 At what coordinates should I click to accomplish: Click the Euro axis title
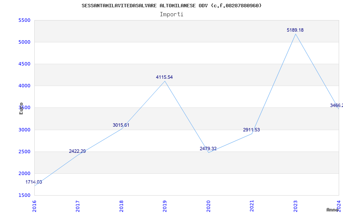click(21, 109)
